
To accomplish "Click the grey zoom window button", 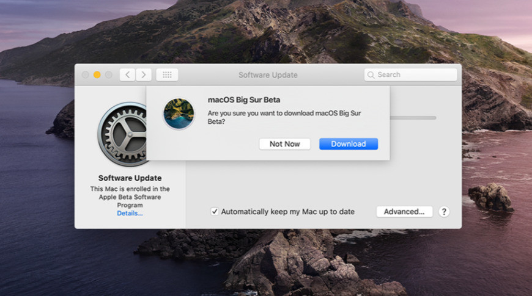I will click(109, 74).
